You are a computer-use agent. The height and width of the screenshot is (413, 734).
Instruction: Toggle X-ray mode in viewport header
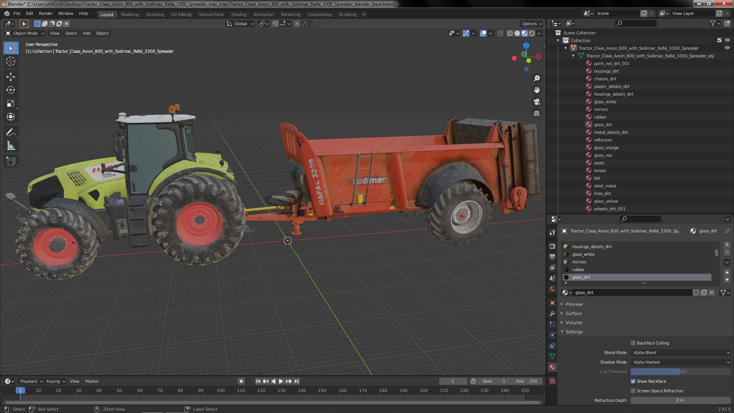[x=500, y=33]
